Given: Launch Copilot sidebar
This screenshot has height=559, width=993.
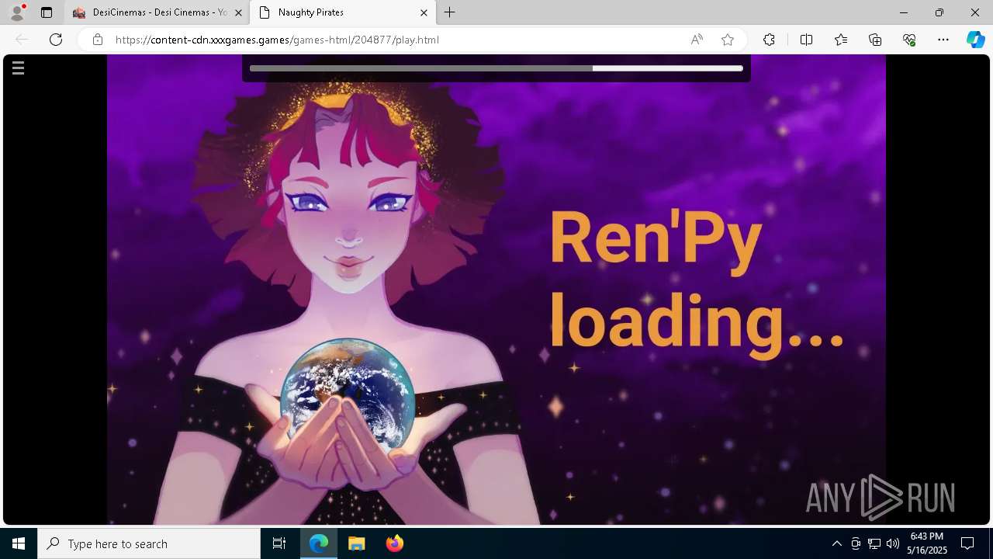Looking at the screenshot, I should (975, 40).
